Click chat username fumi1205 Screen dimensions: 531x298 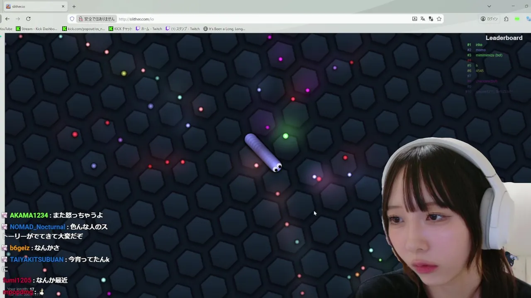click(x=18, y=280)
